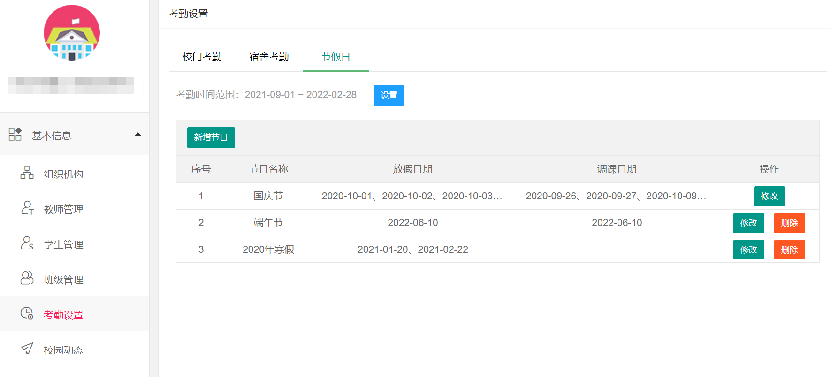Open 组织机构 in the sidebar
831x377 pixels.
pyautogui.click(x=63, y=174)
